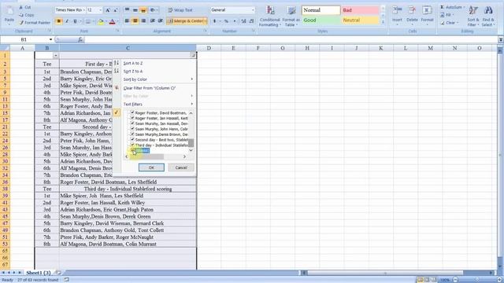
Task: Apply the Bad cell style
Action: coord(360,10)
